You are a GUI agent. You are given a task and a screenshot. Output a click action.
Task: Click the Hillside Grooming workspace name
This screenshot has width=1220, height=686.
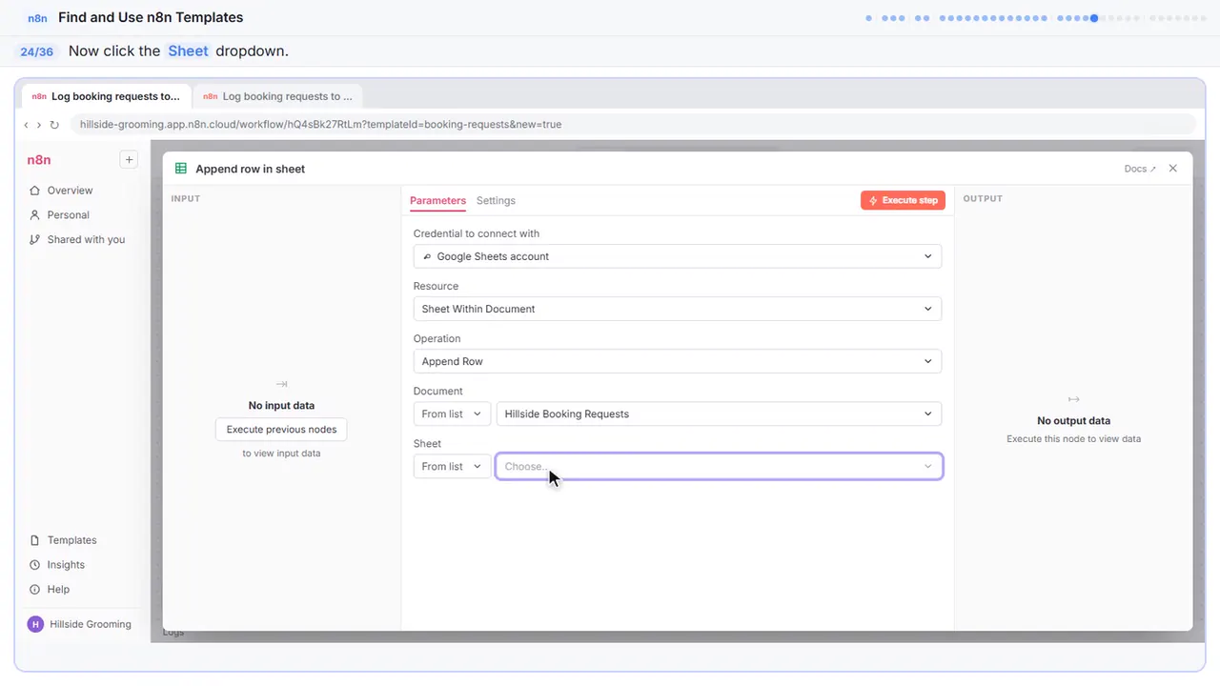(x=91, y=624)
